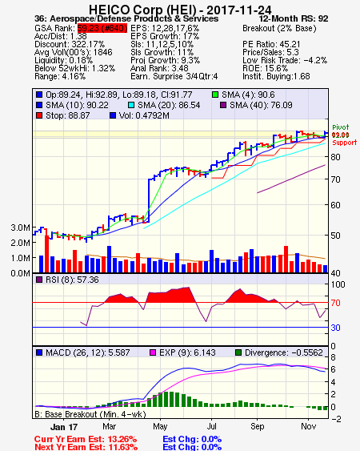Click the Instit. Buying:1.68 text
The image size is (360, 451).
(276, 77)
